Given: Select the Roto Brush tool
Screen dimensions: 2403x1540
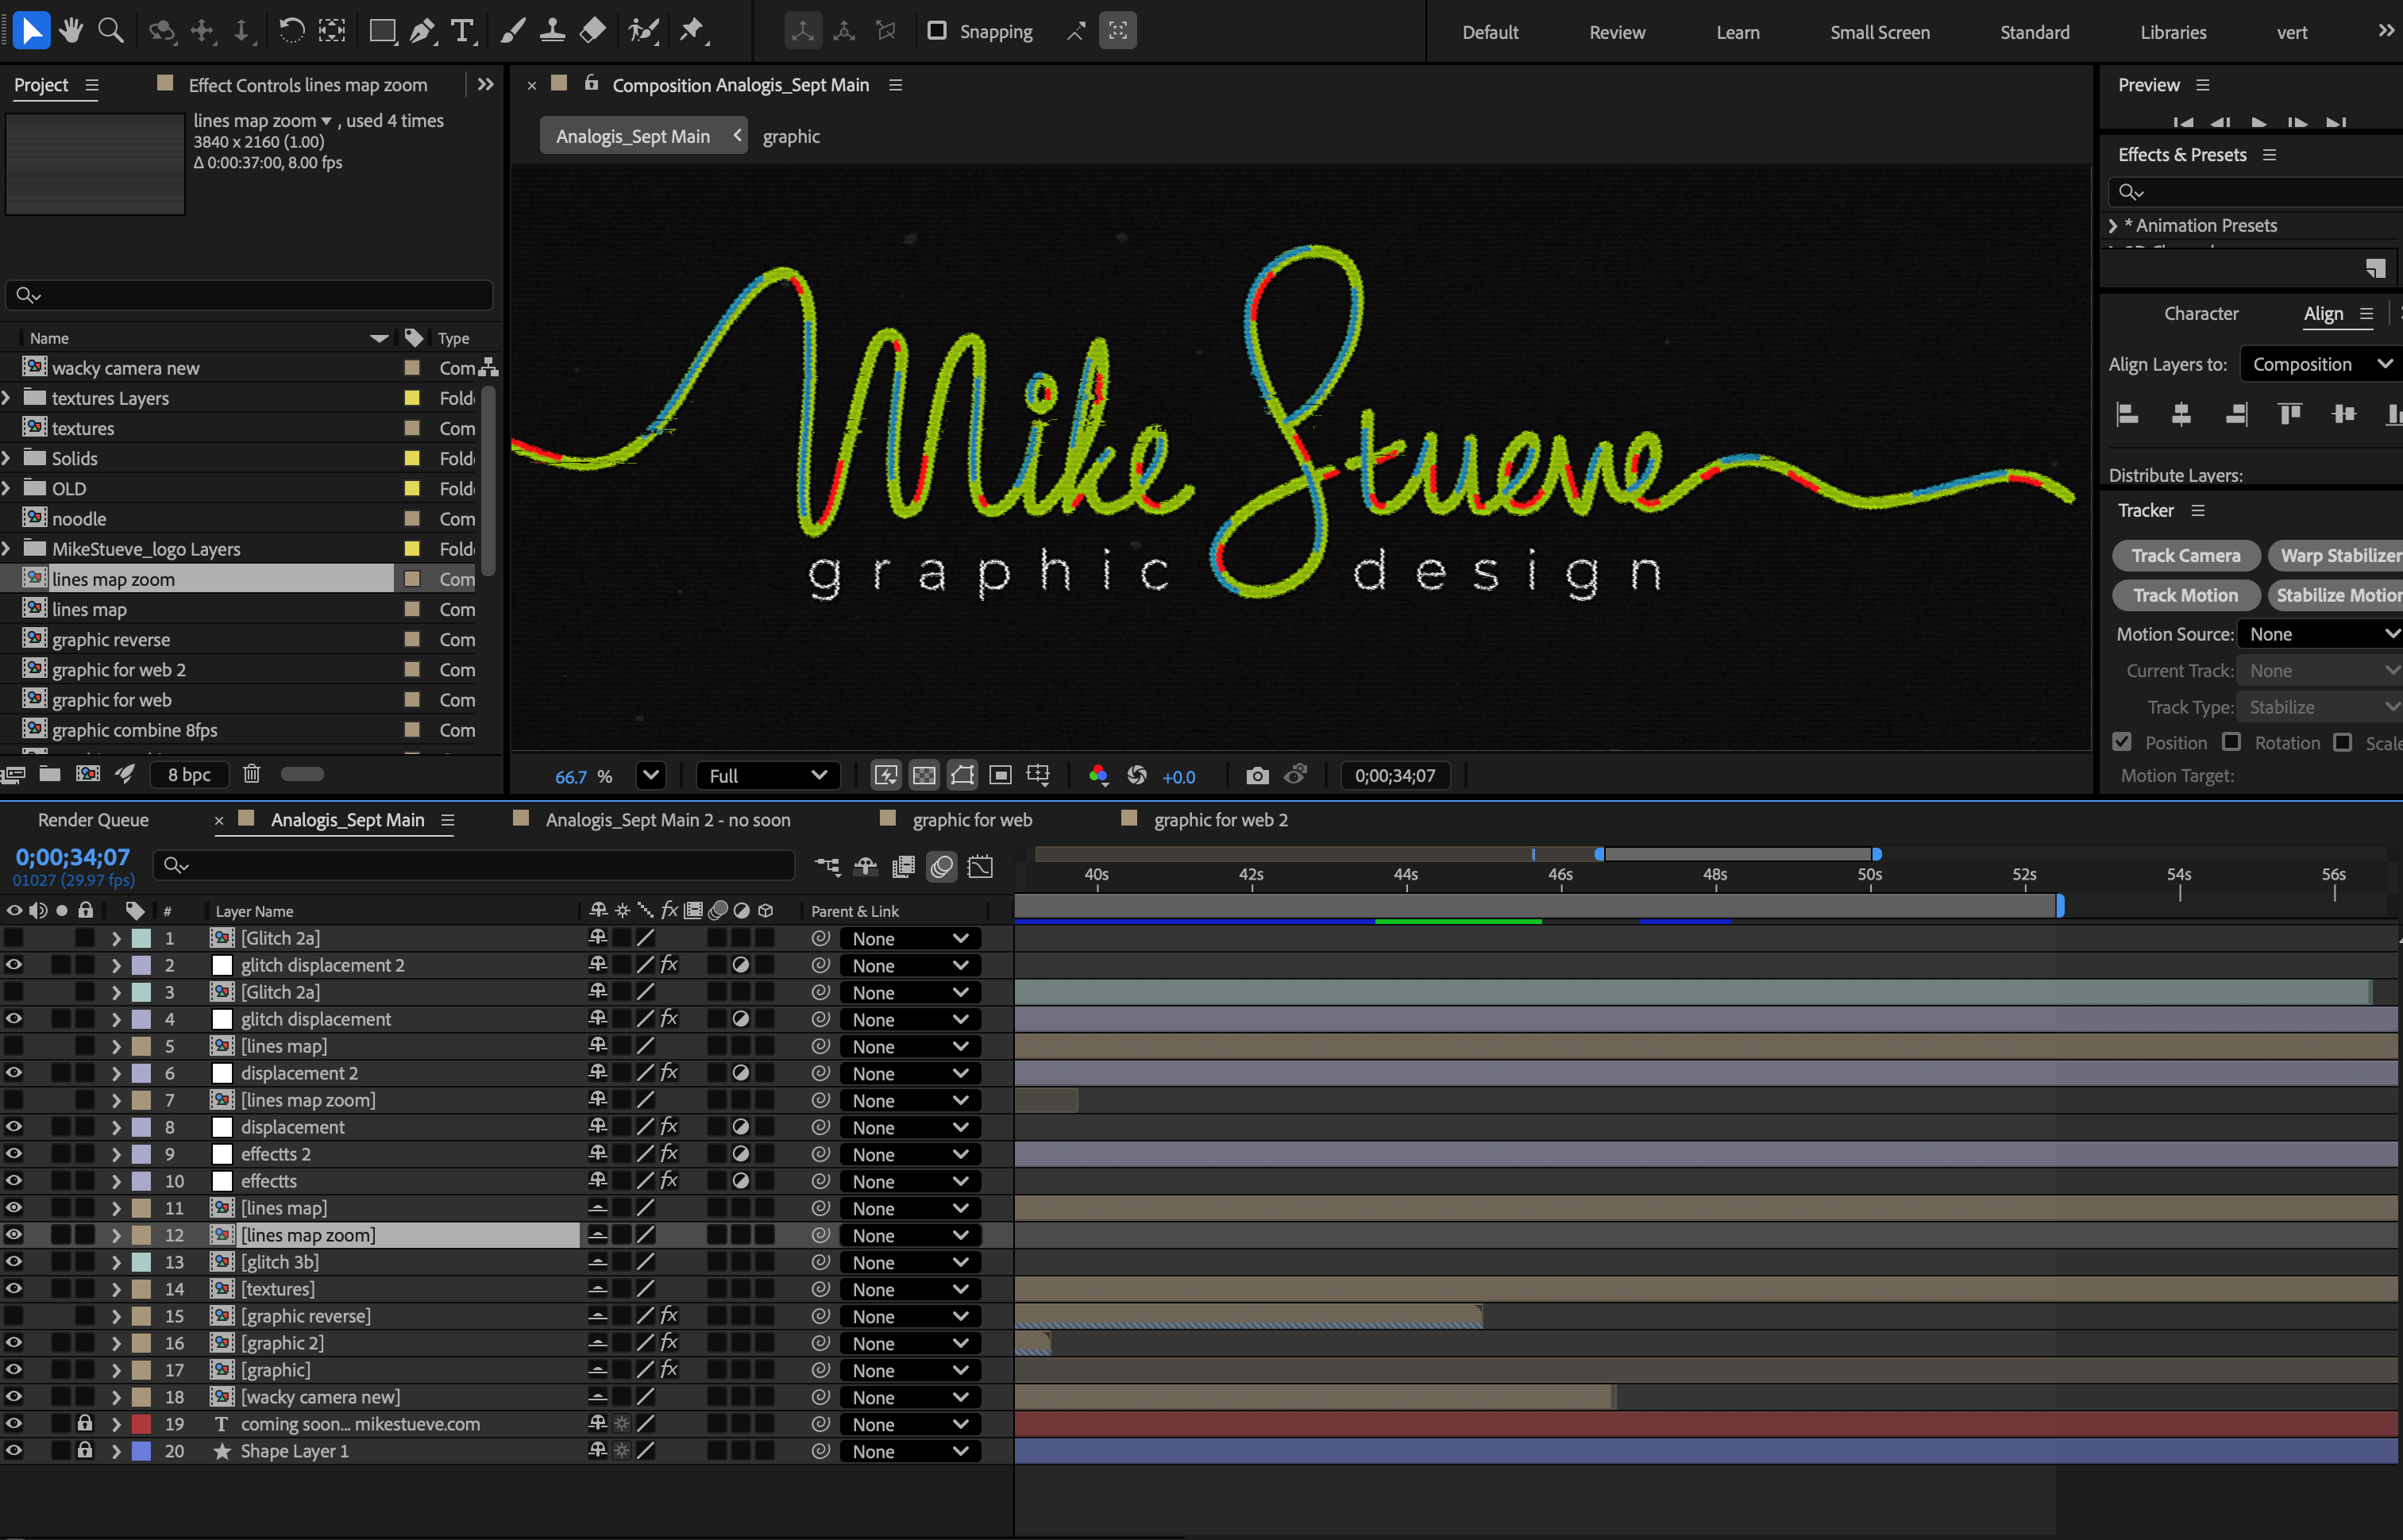Looking at the screenshot, I should pos(643,31).
